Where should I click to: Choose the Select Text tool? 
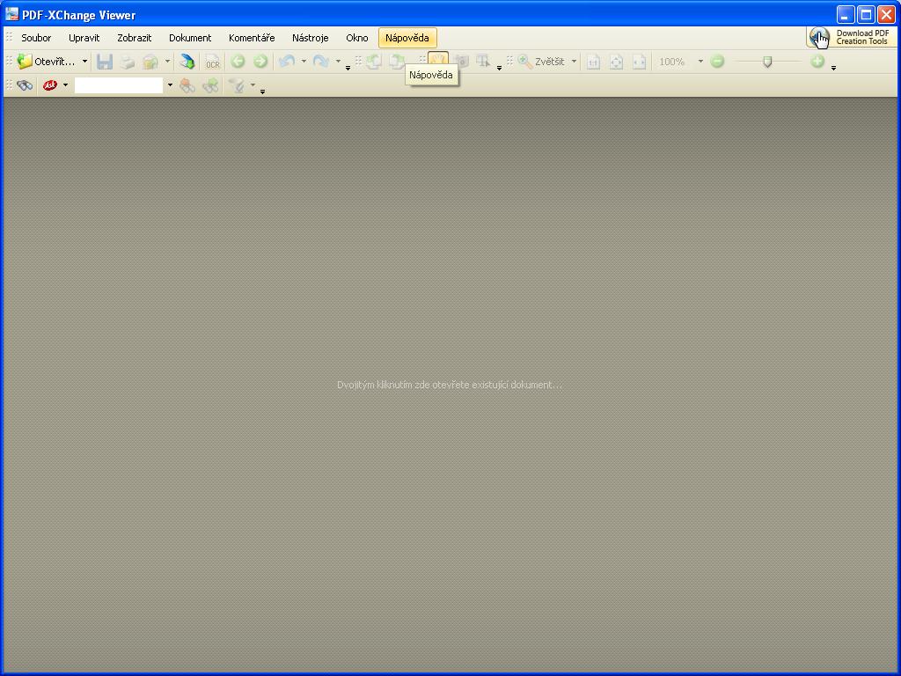click(x=483, y=62)
